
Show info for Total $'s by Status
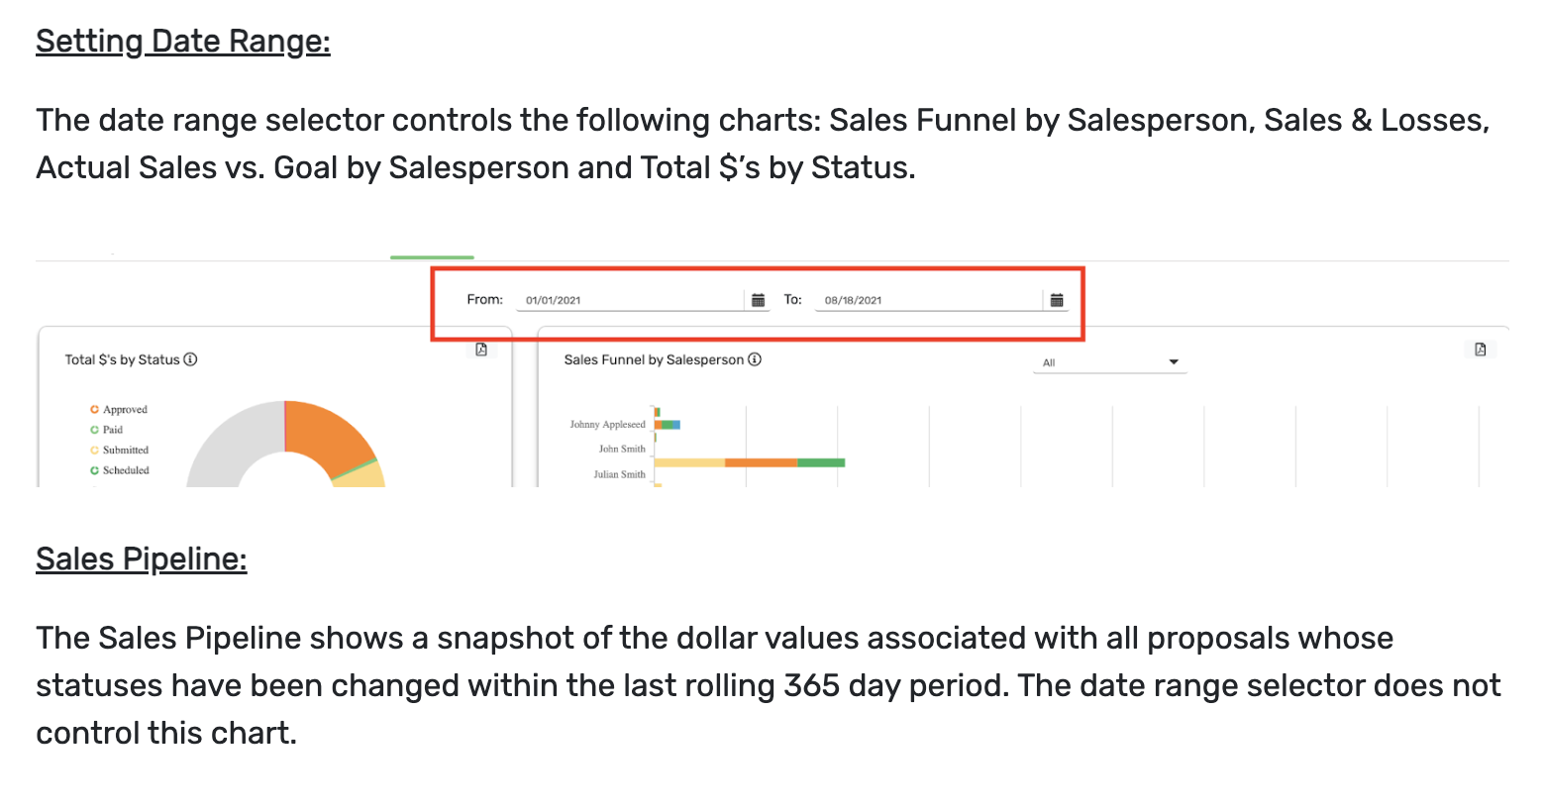pos(191,359)
